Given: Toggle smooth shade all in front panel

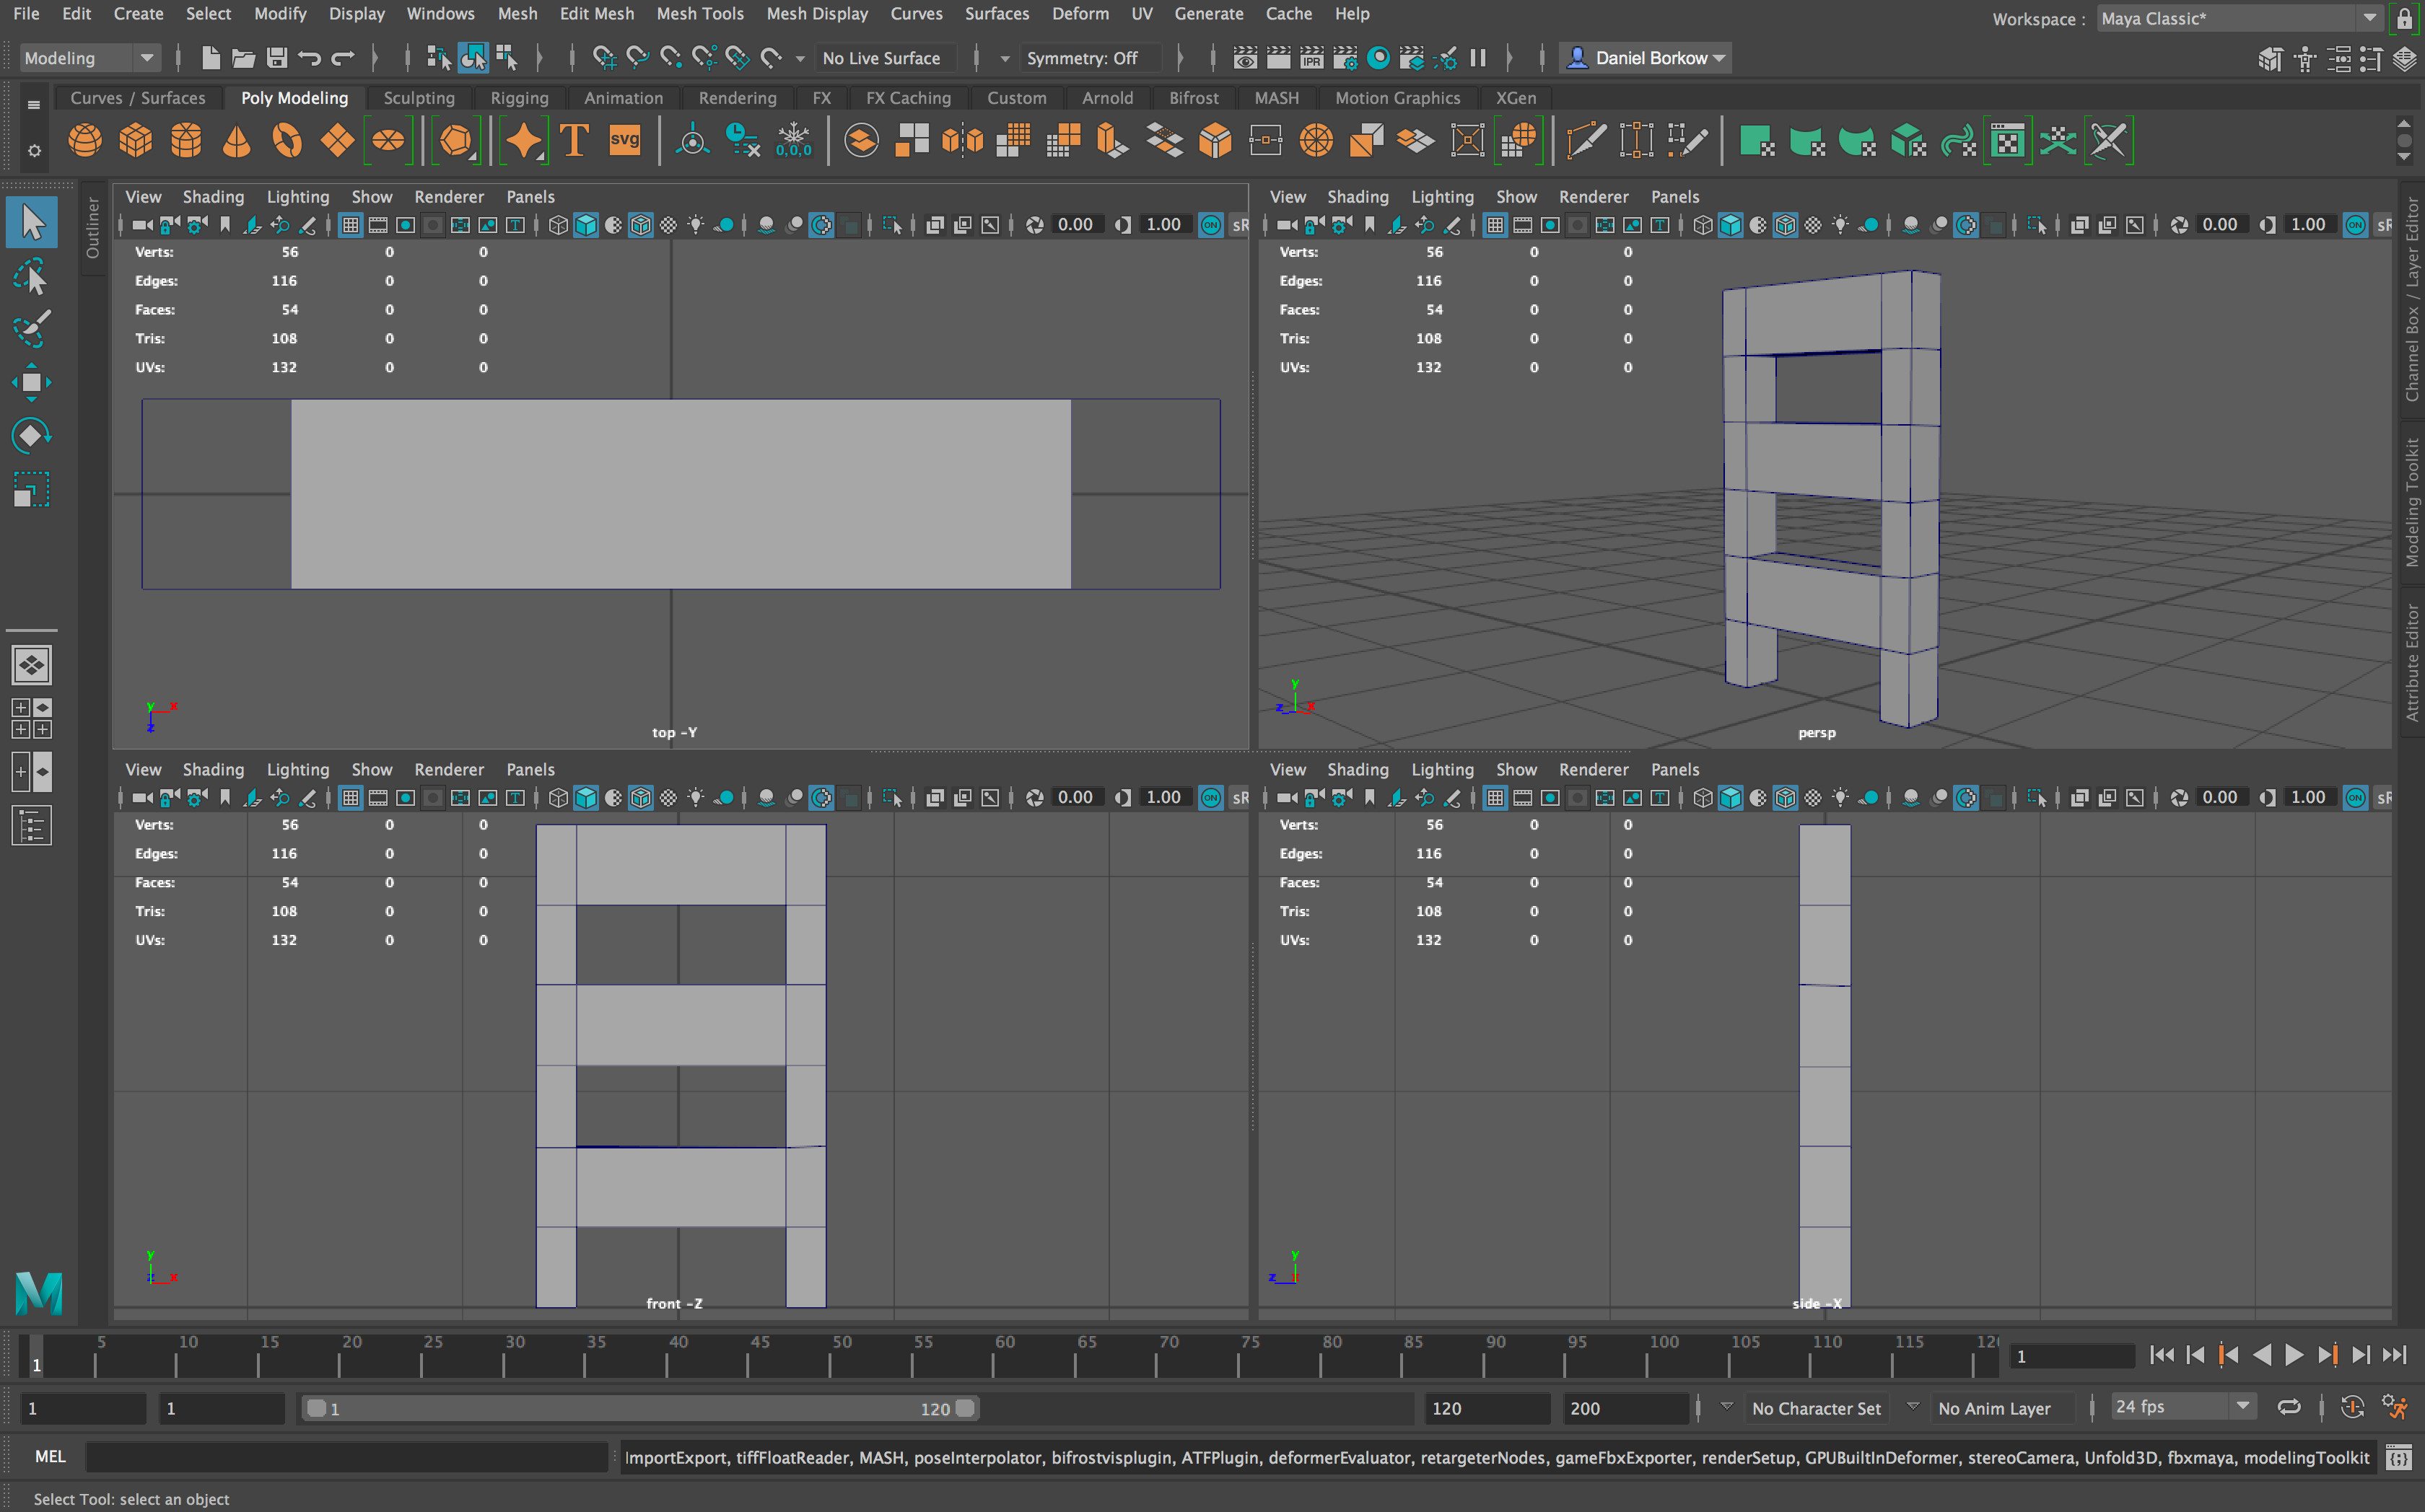Looking at the screenshot, I should 585,798.
